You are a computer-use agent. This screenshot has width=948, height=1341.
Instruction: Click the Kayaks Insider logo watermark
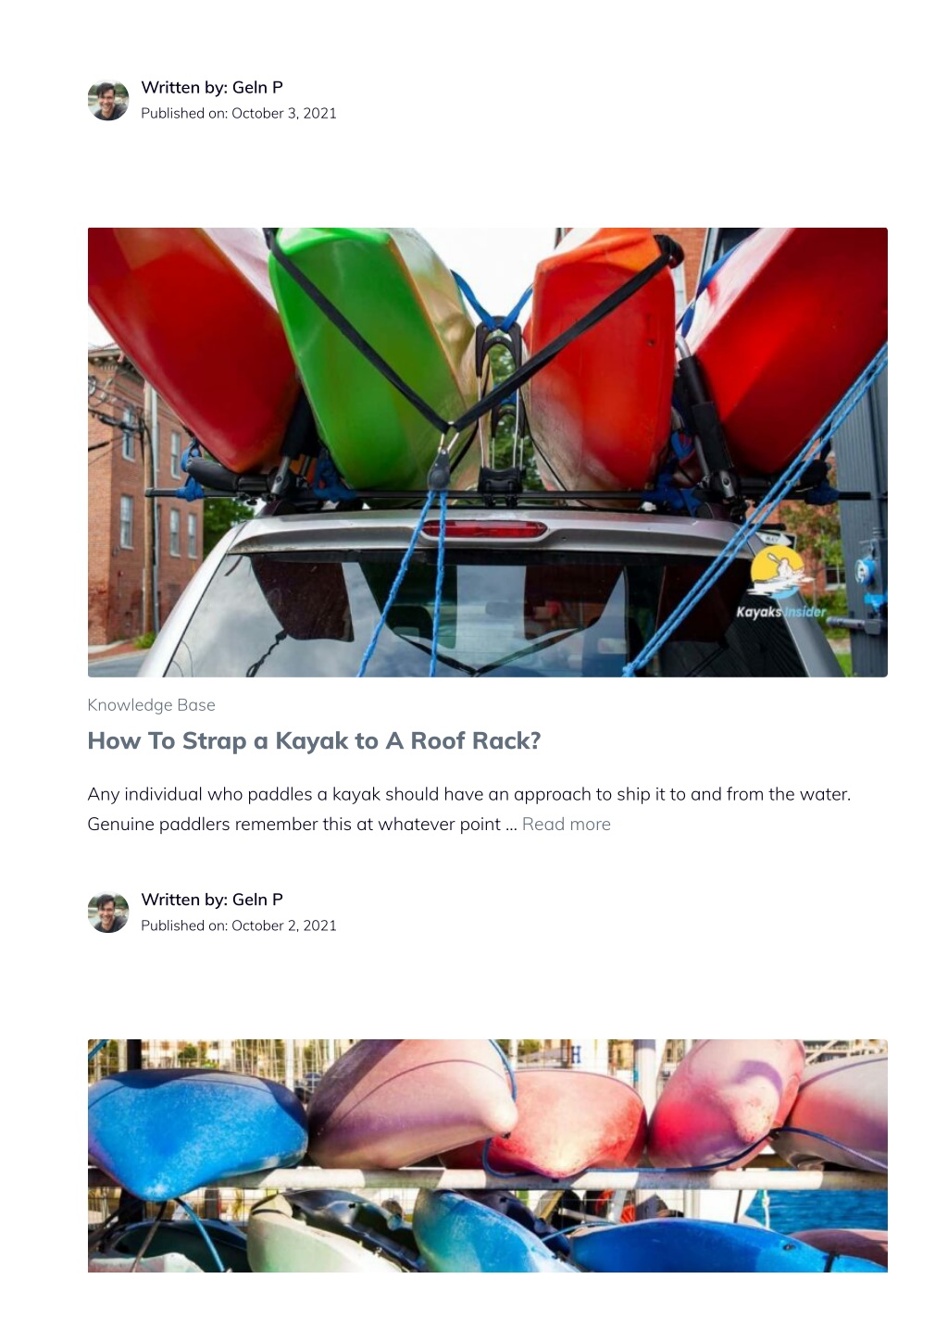pyautogui.click(x=781, y=583)
